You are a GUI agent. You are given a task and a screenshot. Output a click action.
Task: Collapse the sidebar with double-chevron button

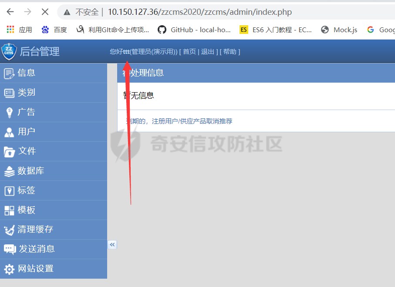tap(112, 245)
